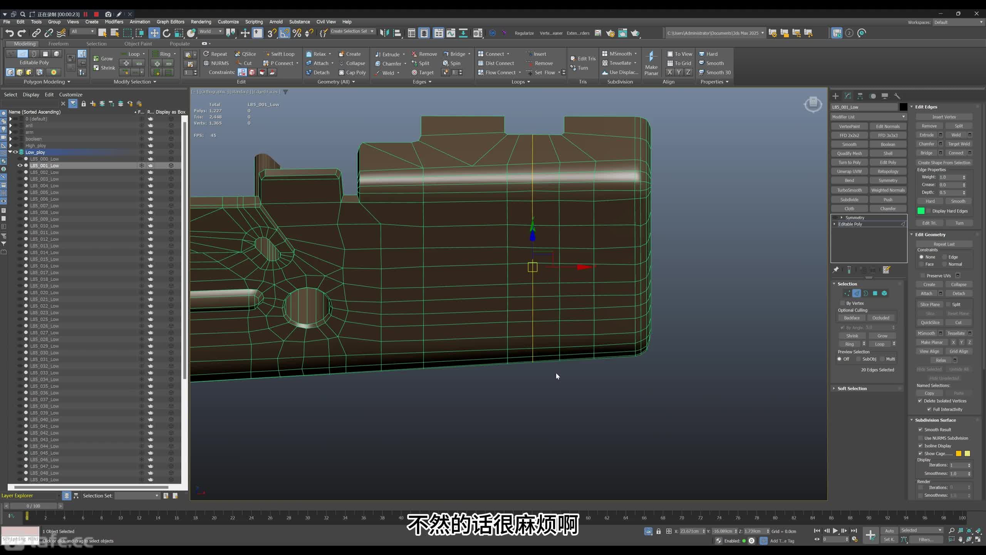Click the green Display Hard Edges swatch
This screenshot has height=555, width=986.
pos(921,211)
